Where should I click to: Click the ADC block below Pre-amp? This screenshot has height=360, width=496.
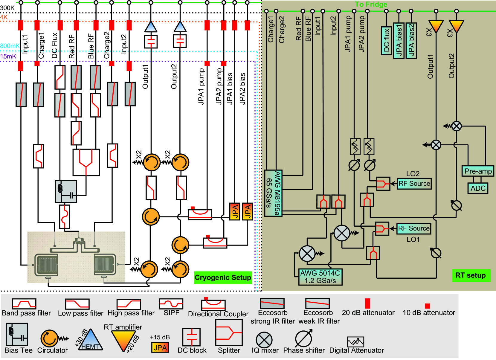click(x=478, y=188)
